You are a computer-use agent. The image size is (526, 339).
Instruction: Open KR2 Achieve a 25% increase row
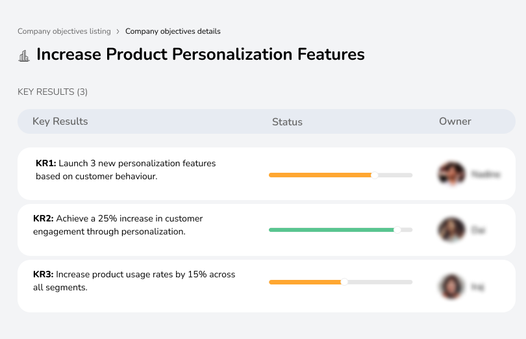point(266,230)
